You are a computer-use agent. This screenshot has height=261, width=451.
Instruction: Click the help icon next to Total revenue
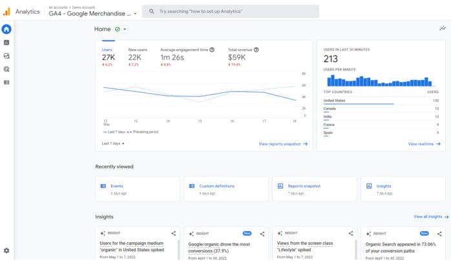click(257, 50)
